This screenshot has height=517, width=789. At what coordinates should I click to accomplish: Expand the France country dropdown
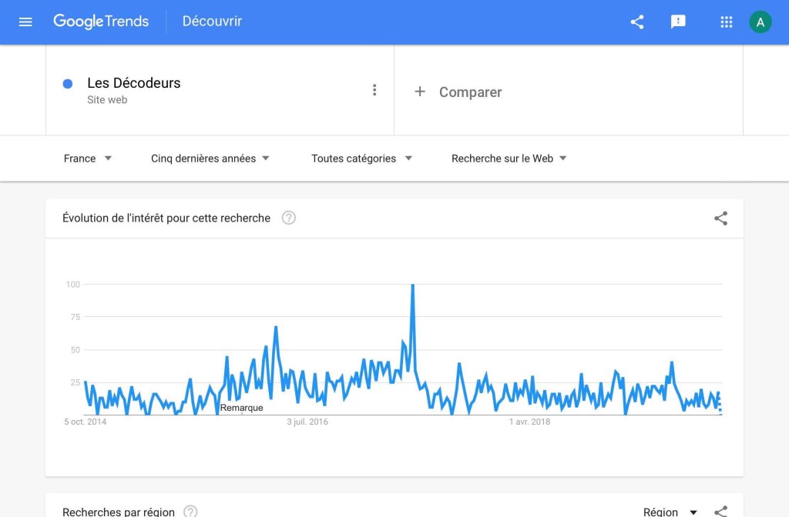pos(88,158)
